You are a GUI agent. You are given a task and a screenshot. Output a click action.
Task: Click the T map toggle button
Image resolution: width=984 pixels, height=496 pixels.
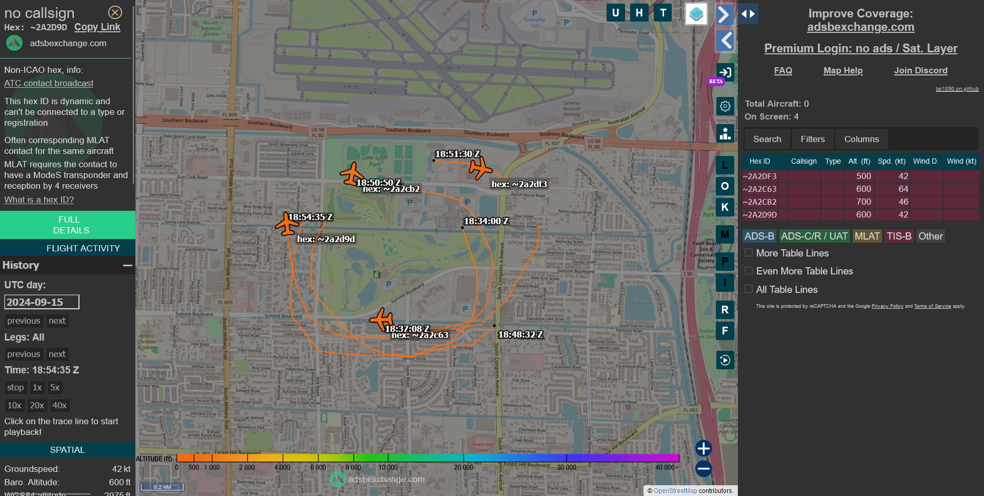tap(663, 13)
